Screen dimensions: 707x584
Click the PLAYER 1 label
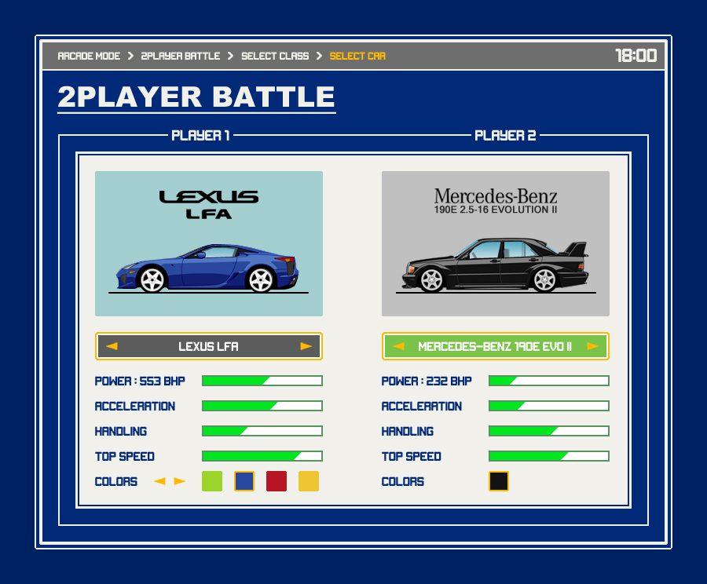(200, 135)
